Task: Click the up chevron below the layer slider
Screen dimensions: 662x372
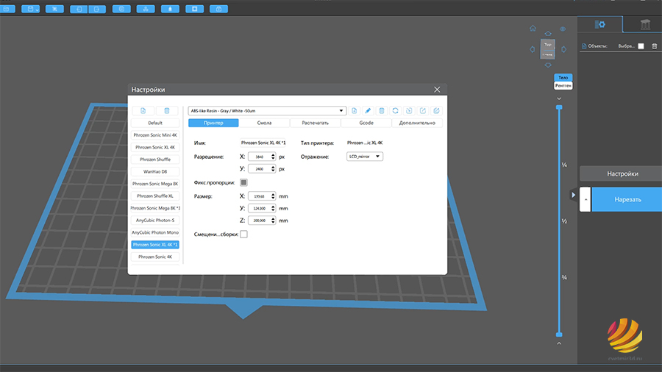Action: [x=559, y=343]
